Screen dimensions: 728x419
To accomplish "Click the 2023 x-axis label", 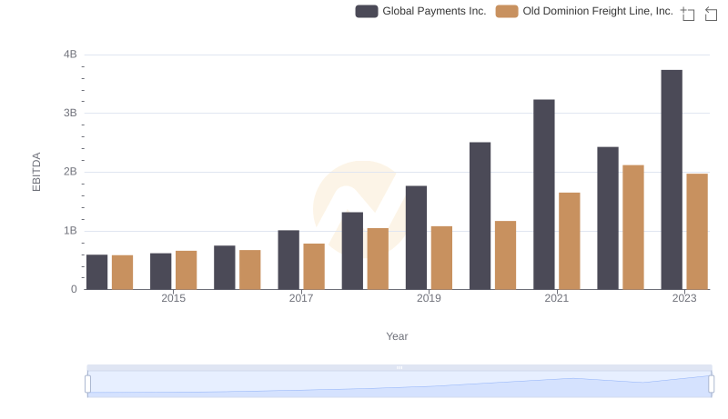I will pos(684,298).
